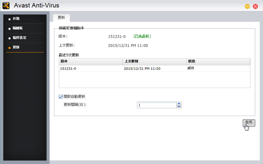Increase update interval with the up arrow
This screenshot has width=263, height=164.
179,103
